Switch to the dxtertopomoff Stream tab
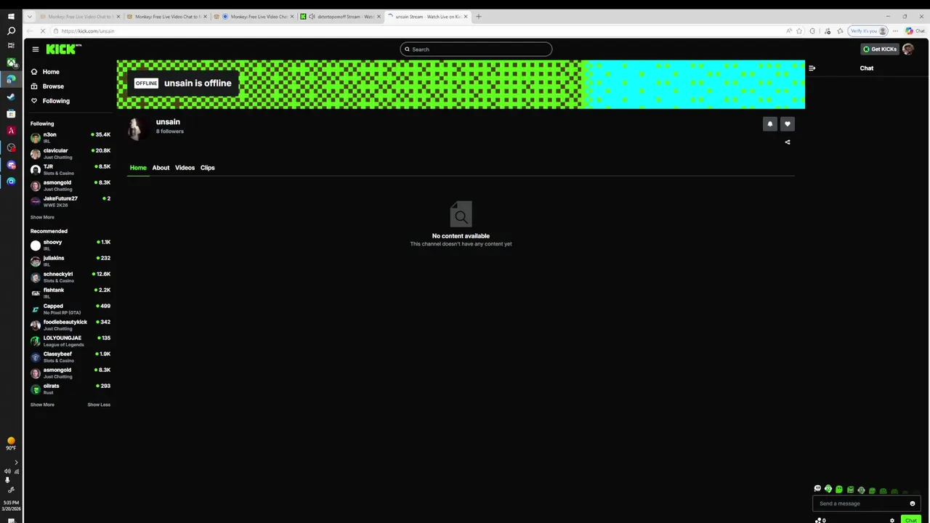The width and height of the screenshot is (930, 523). coord(341,16)
